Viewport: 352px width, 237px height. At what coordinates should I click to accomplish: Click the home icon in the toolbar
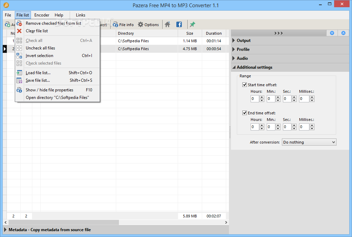point(167,24)
